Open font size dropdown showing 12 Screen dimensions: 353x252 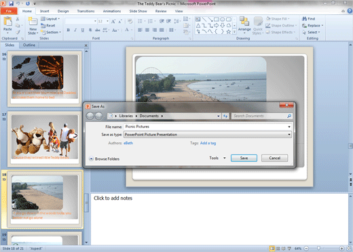(108, 21)
